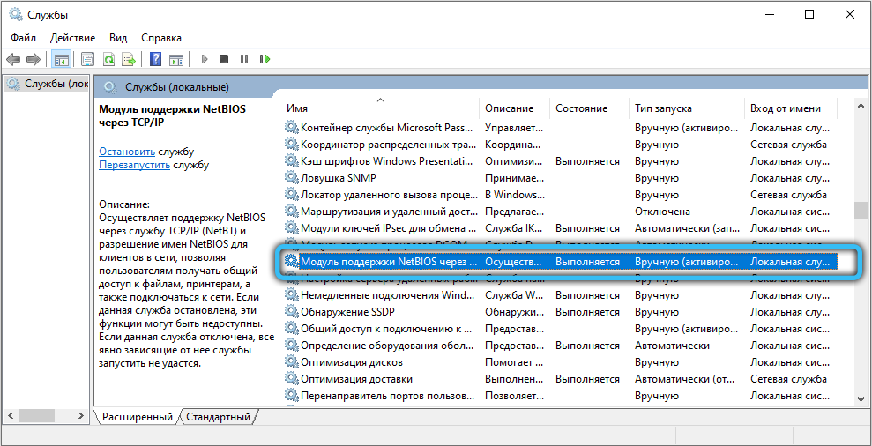
Task: Click the Export list toolbar icon
Action: [129, 59]
